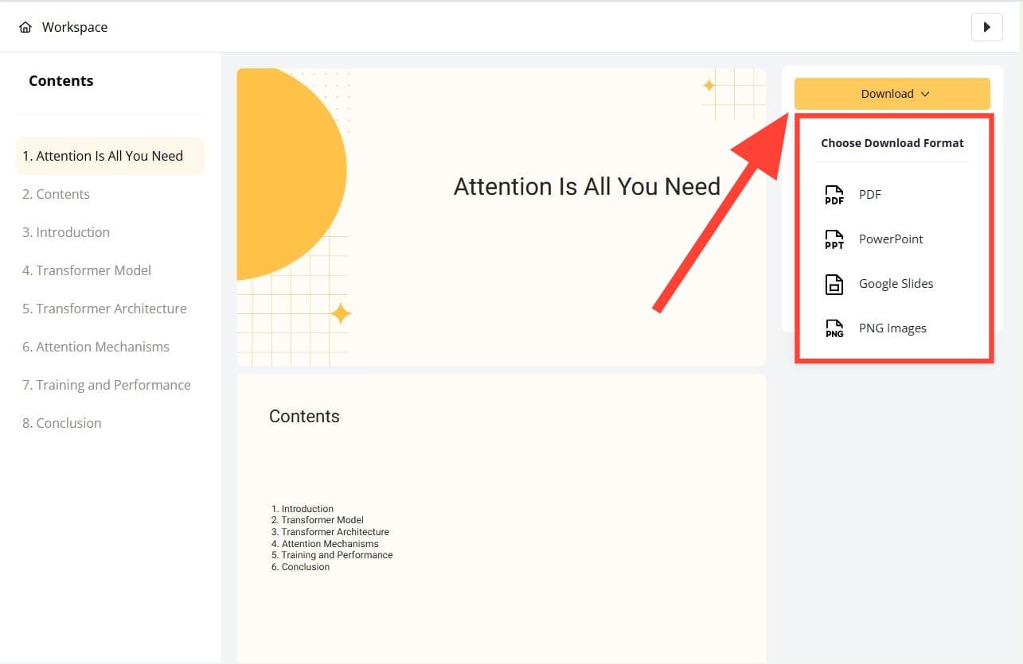
Task: Click '2. Transformer Model' on the Contents slide
Action: click(x=318, y=520)
